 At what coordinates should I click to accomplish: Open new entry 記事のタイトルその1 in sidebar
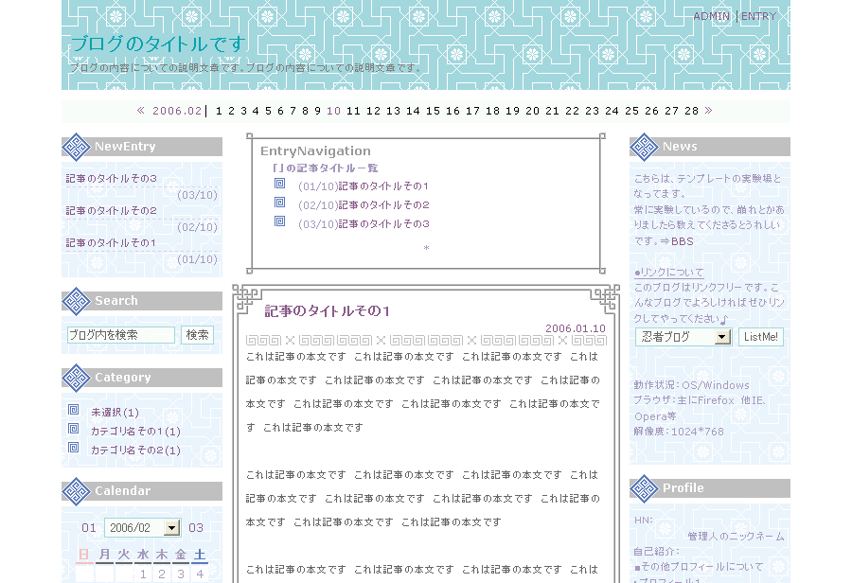pyautogui.click(x=111, y=243)
